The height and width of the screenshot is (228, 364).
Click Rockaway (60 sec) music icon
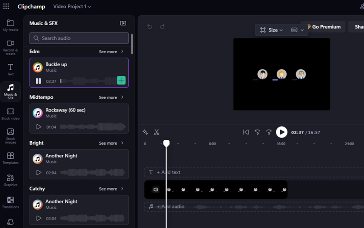click(x=38, y=113)
